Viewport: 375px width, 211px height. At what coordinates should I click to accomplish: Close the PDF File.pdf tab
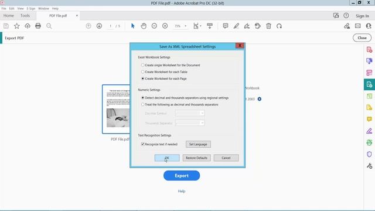pos(77,16)
